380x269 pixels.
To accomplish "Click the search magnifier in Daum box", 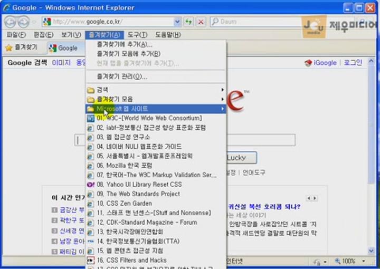I will point(215,22).
